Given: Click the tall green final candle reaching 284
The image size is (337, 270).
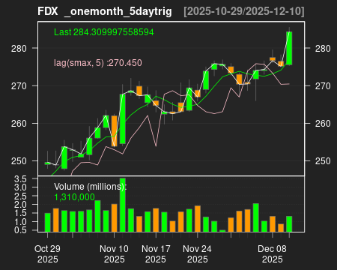Looking at the screenshot, I should [289, 48].
